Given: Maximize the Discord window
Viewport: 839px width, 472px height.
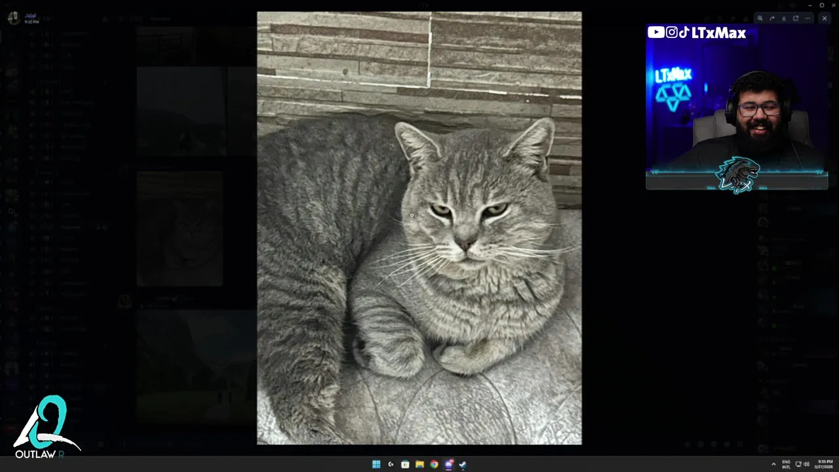Looking at the screenshot, I should coord(822,5).
